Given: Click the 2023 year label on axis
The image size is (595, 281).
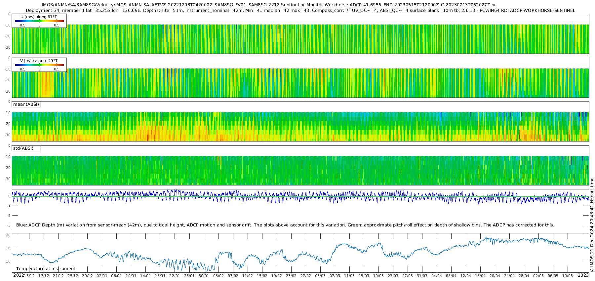Looking at the screenshot, I should (x=583, y=275).
